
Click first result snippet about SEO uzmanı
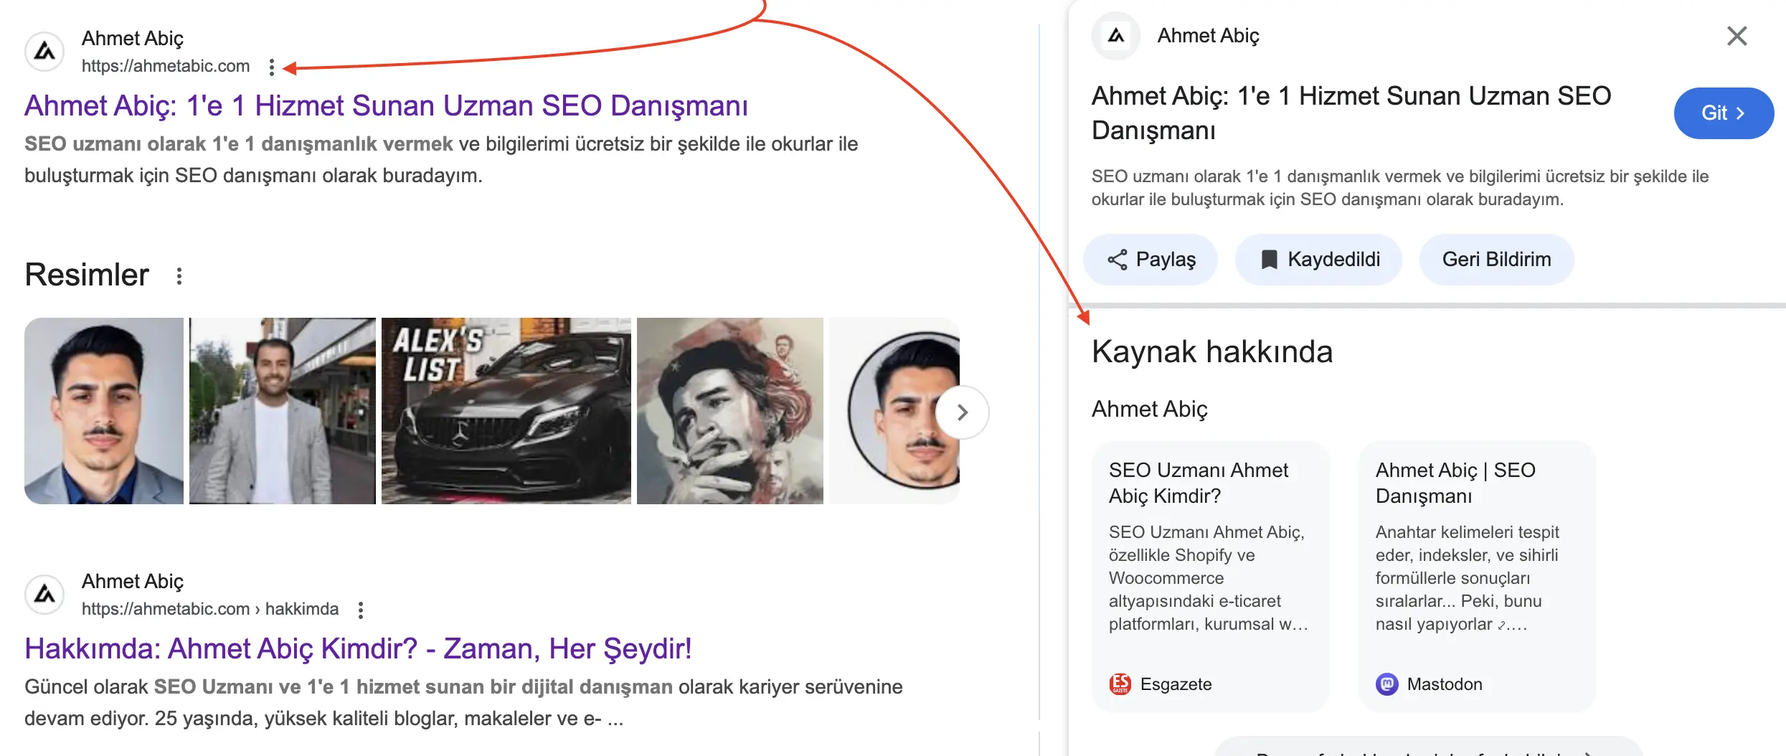point(441,159)
